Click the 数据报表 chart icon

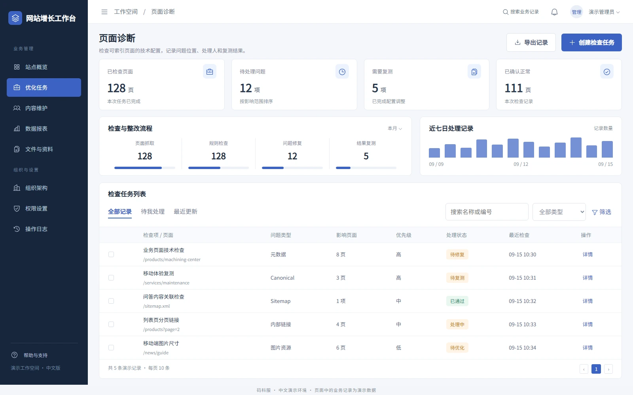click(x=17, y=129)
